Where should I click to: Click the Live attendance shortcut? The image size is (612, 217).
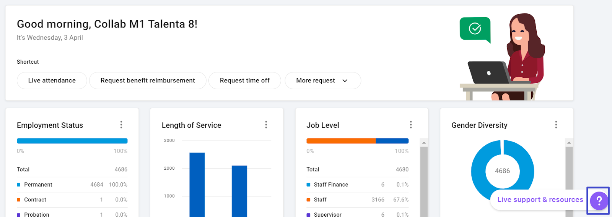click(x=52, y=80)
